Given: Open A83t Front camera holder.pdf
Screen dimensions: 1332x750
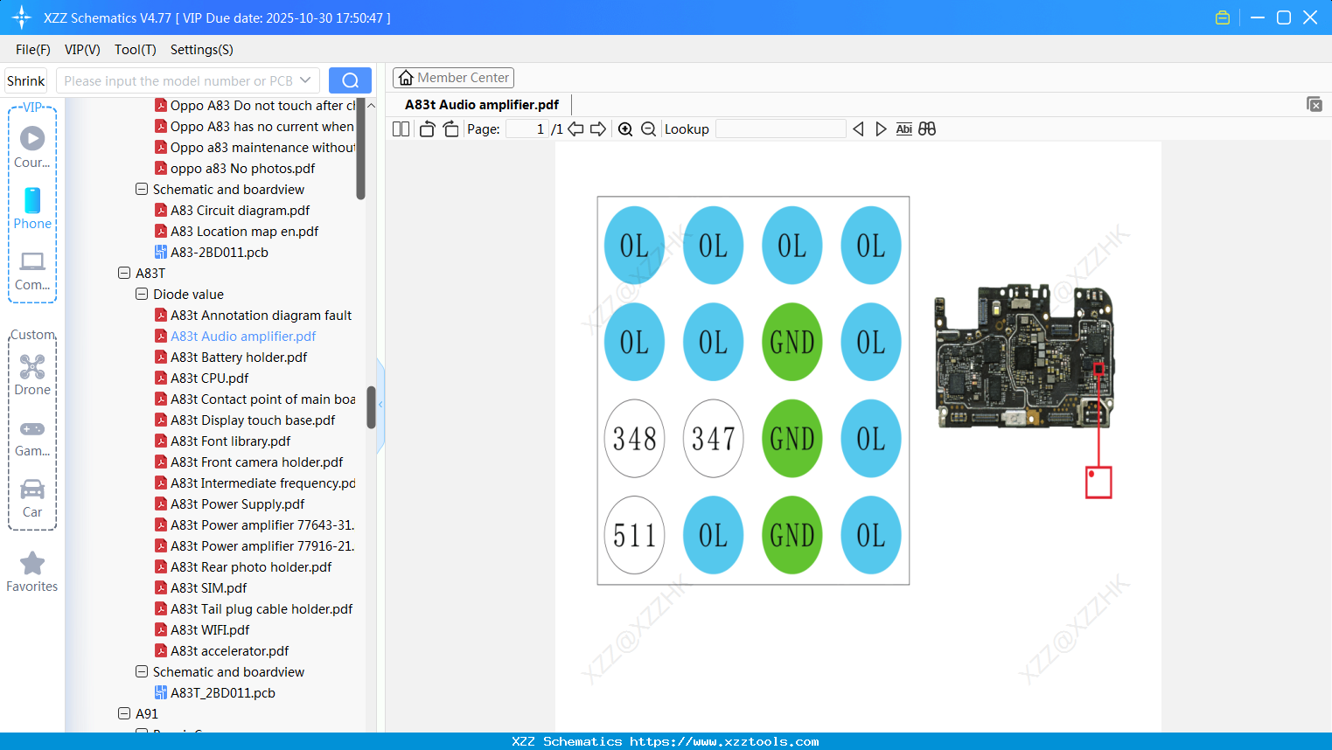Looking at the screenshot, I should [x=249, y=462].
